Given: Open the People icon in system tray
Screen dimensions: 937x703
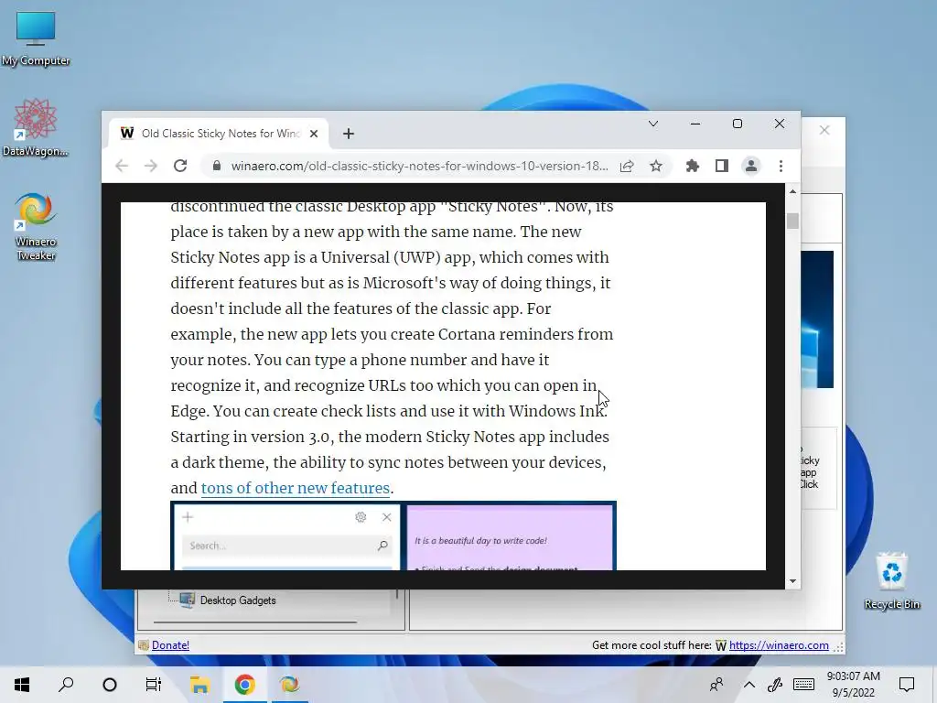Looking at the screenshot, I should coord(716,685).
